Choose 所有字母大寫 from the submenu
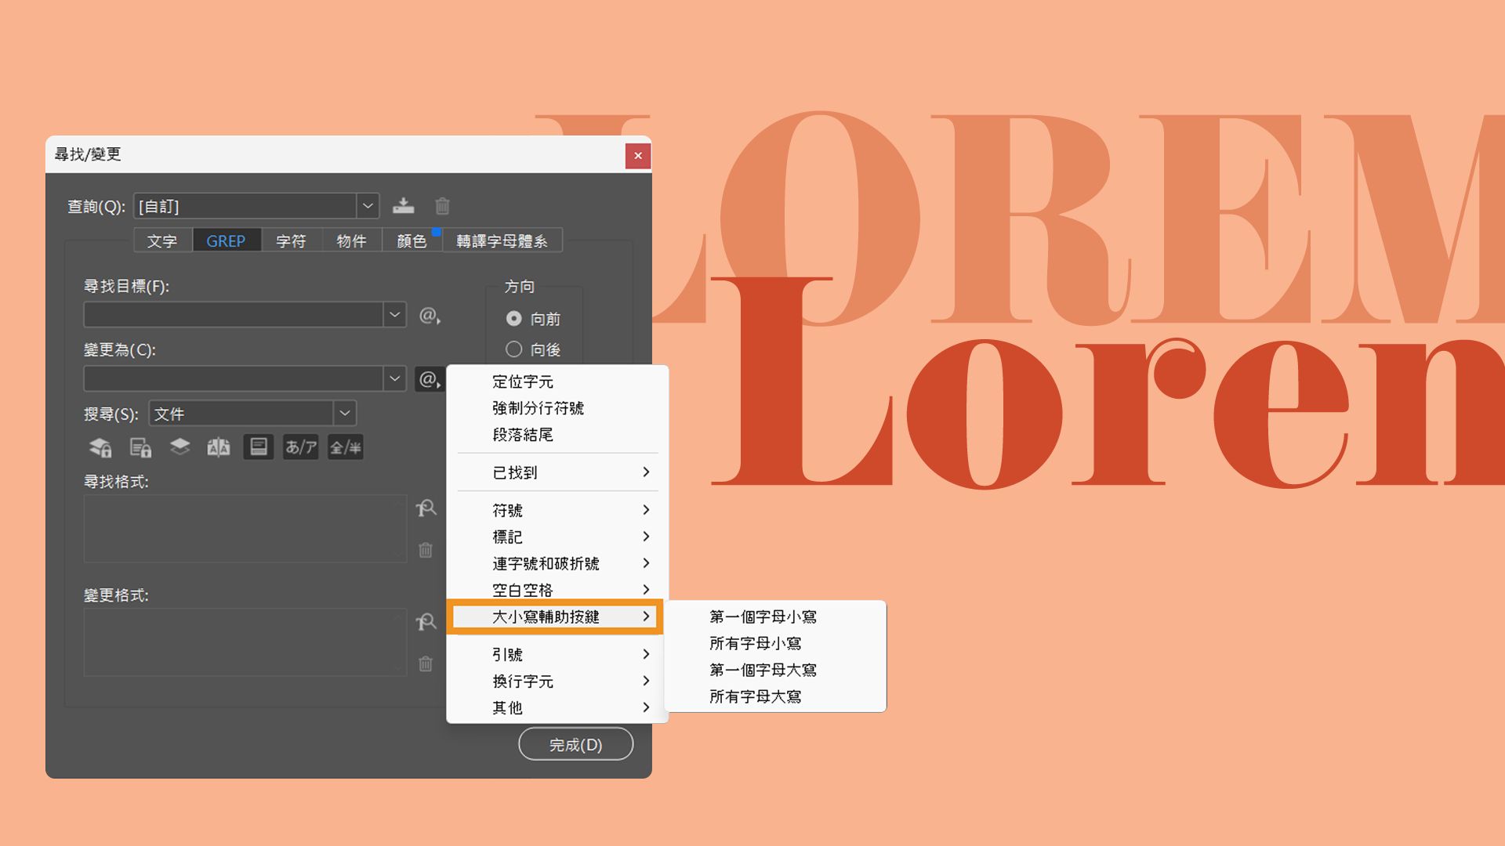 click(755, 696)
